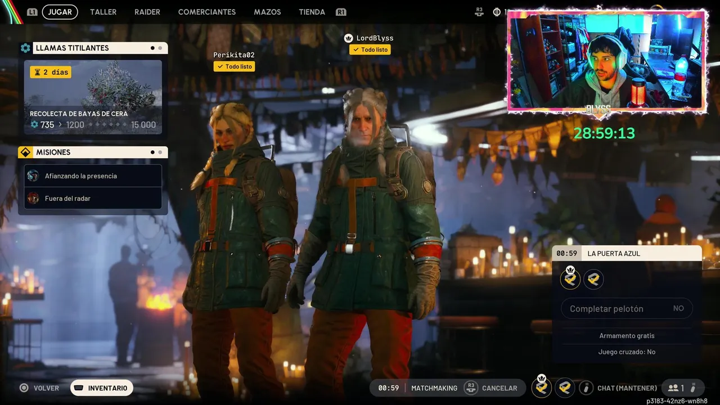Viewport: 720px width, 405px height.
Task: Select second page dot in Llamas Titilantes header
Action: coord(160,48)
